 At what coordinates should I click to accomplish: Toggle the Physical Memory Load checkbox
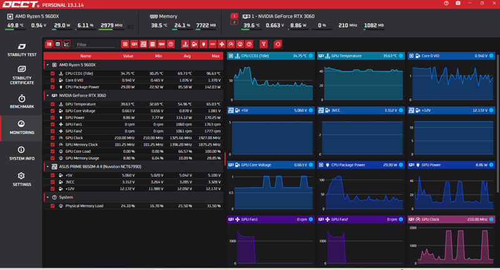pyautogui.click(x=52, y=206)
